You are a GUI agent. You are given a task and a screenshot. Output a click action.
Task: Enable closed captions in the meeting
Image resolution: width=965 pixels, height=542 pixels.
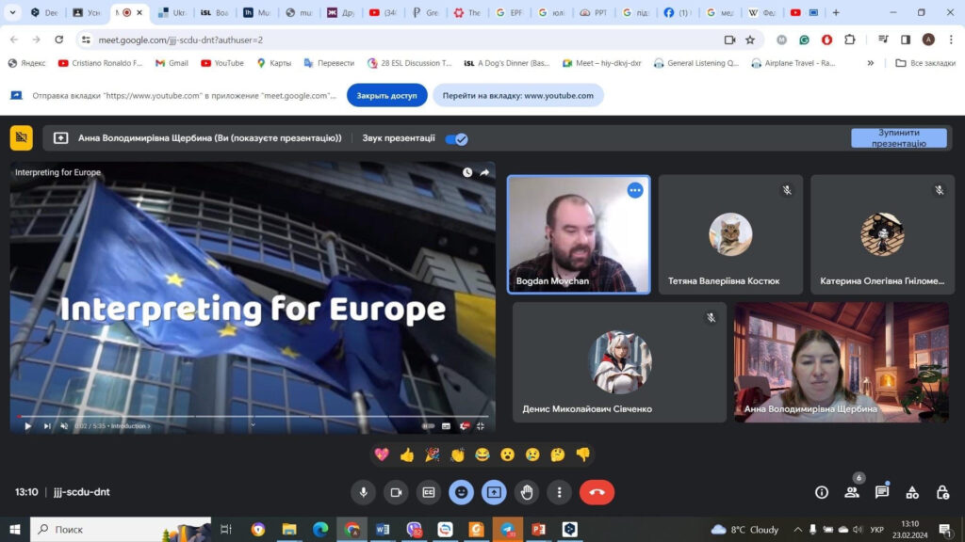pos(429,492)
